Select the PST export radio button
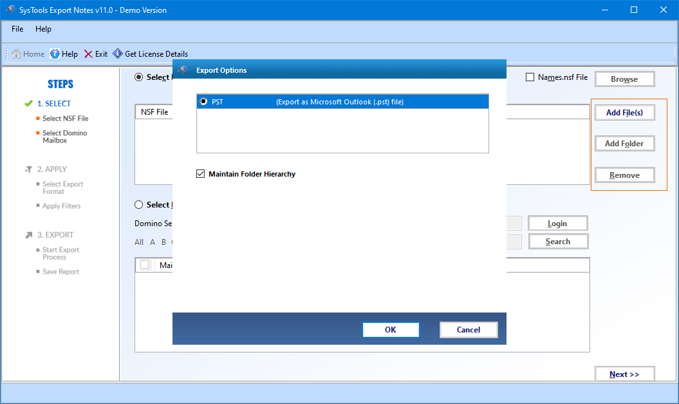The image size is (679, 404). click(x=203, y=101)
